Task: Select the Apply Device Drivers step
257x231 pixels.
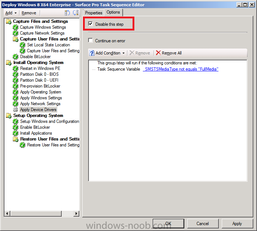Action: (x=38, y=110)
